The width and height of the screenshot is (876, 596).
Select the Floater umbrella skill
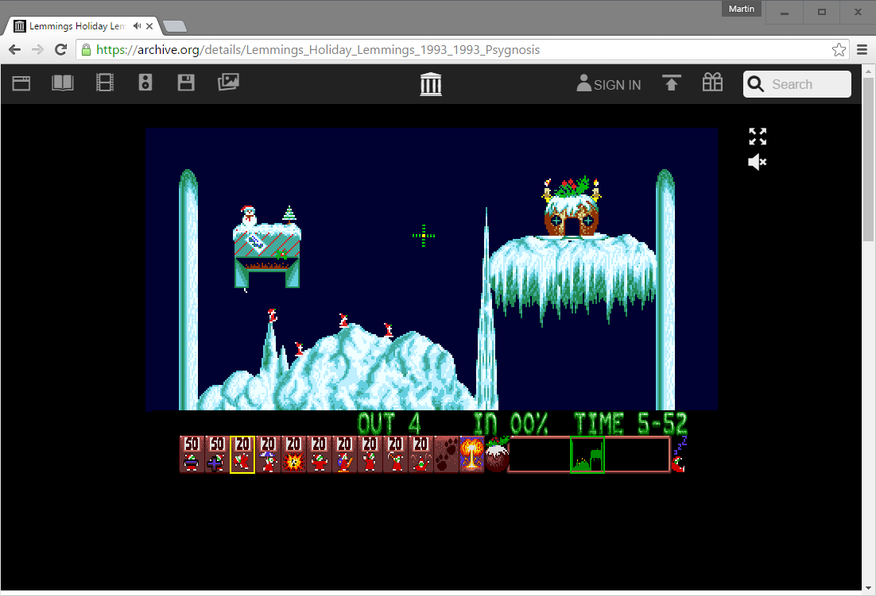(x=268, y=455)
